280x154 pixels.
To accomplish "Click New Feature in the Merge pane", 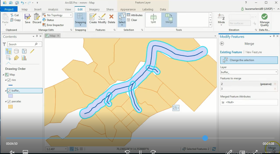I will click(254, 52).
